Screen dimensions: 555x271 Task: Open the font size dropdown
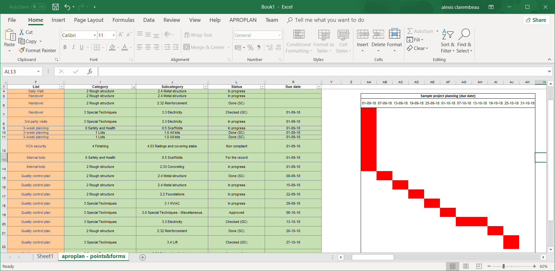(x=114, y=35)
